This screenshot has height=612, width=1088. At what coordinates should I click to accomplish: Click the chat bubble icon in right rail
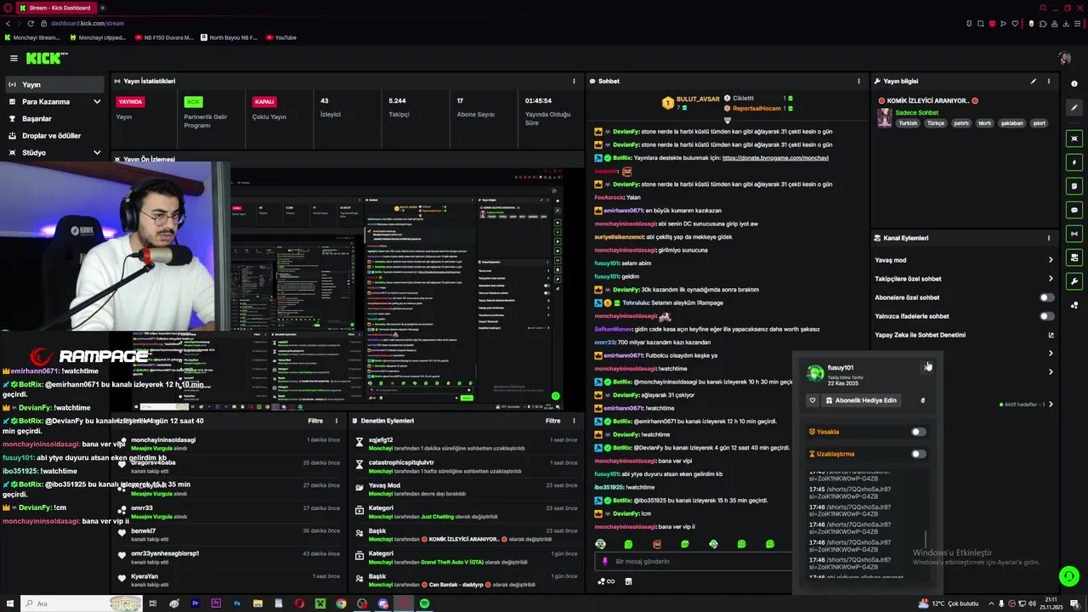[x=1074, y=209]
